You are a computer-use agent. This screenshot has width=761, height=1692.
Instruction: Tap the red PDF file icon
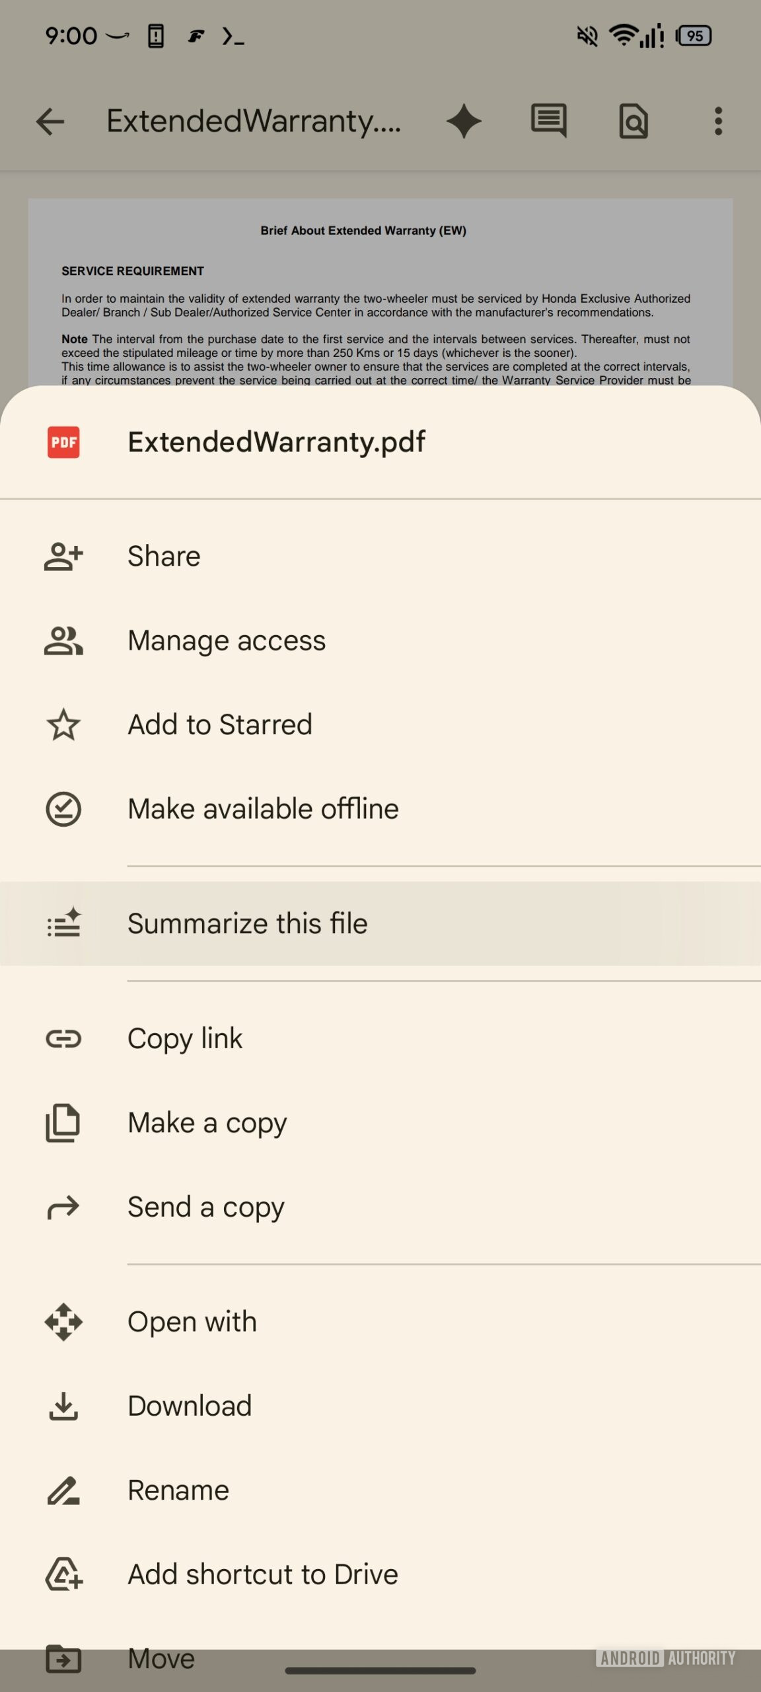click(x=63, y=442)
